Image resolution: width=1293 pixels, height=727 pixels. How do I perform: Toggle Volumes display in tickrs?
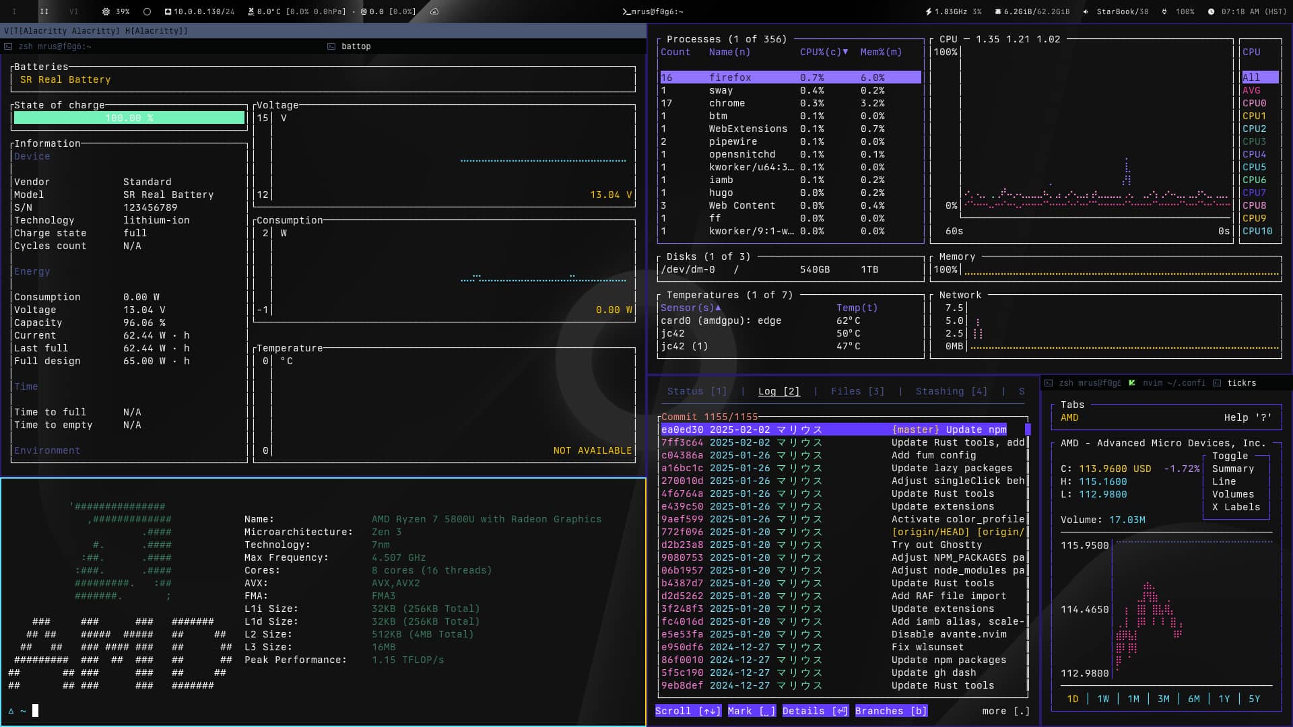click(x=1234, y=494)
